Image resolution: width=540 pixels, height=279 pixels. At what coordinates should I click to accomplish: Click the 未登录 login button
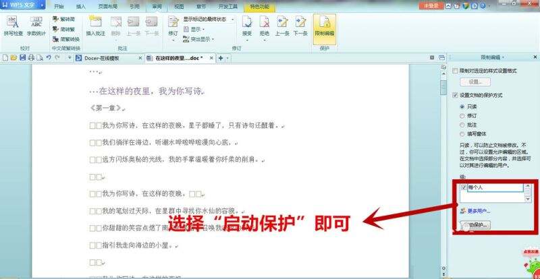(x=431, y=5)
